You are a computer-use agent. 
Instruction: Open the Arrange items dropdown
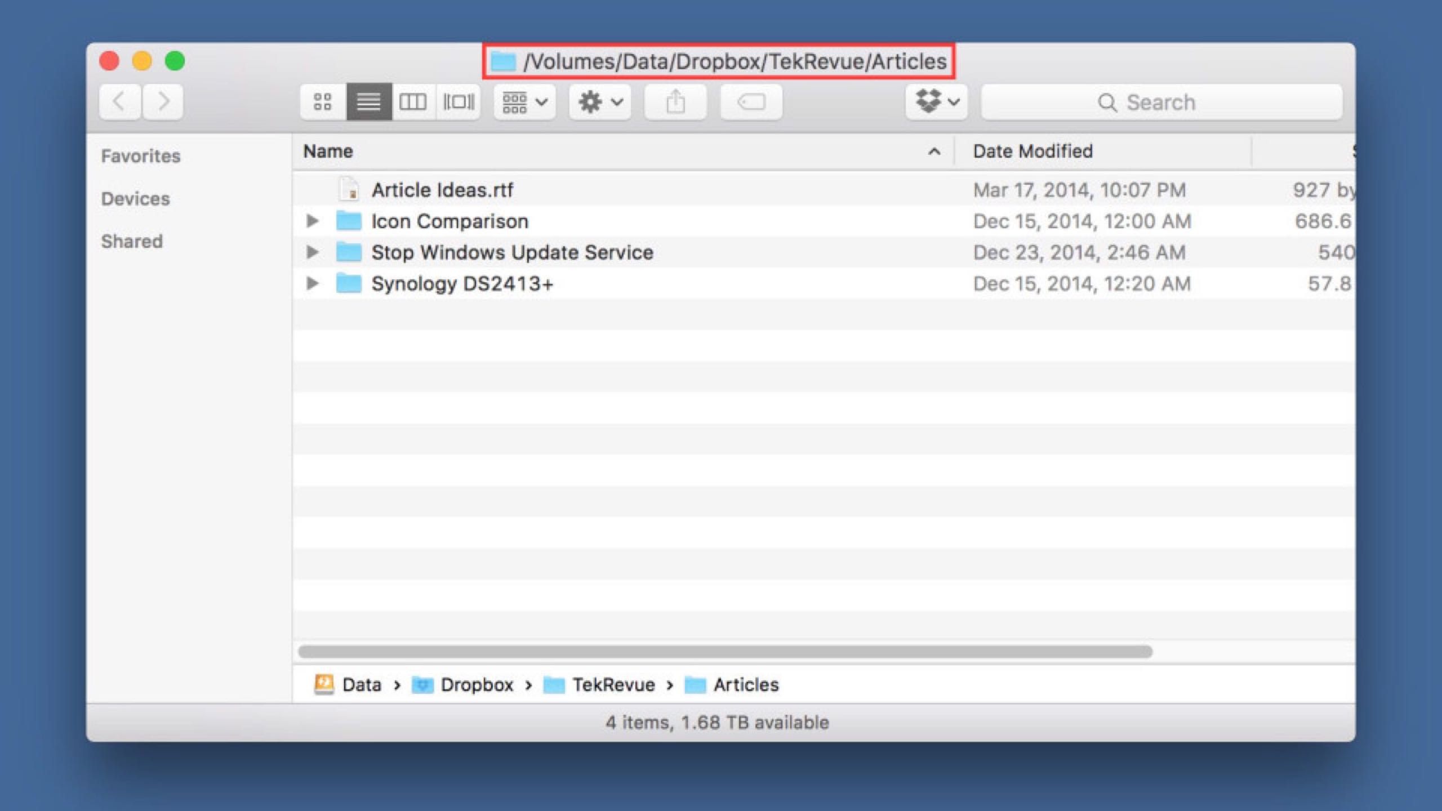click(524, 102)
